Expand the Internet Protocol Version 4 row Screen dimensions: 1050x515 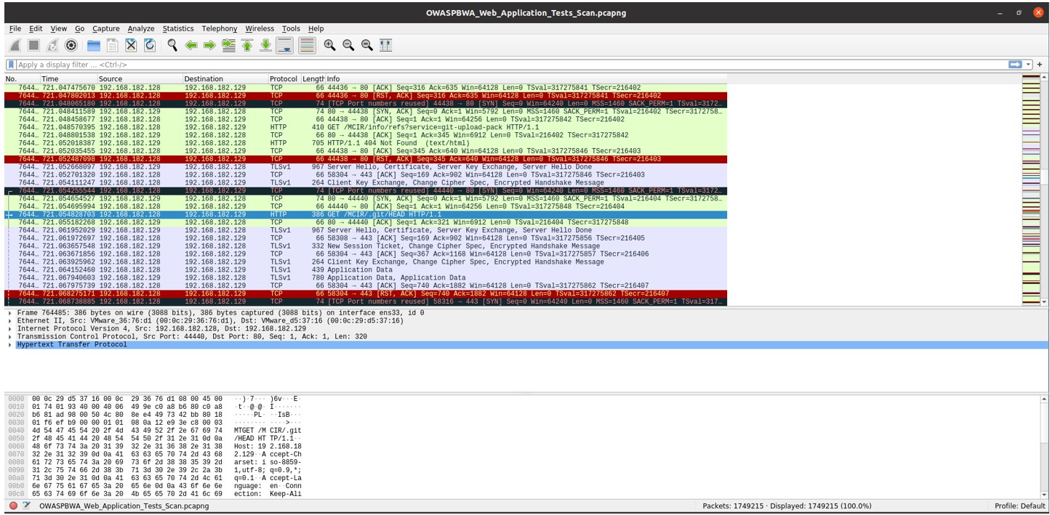[x=11, y=328]
